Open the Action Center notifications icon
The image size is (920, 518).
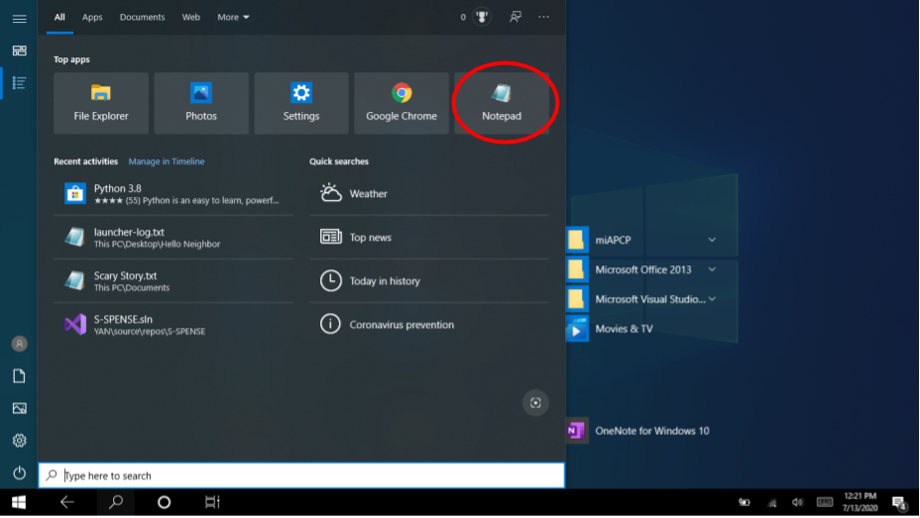click(899, 503)
